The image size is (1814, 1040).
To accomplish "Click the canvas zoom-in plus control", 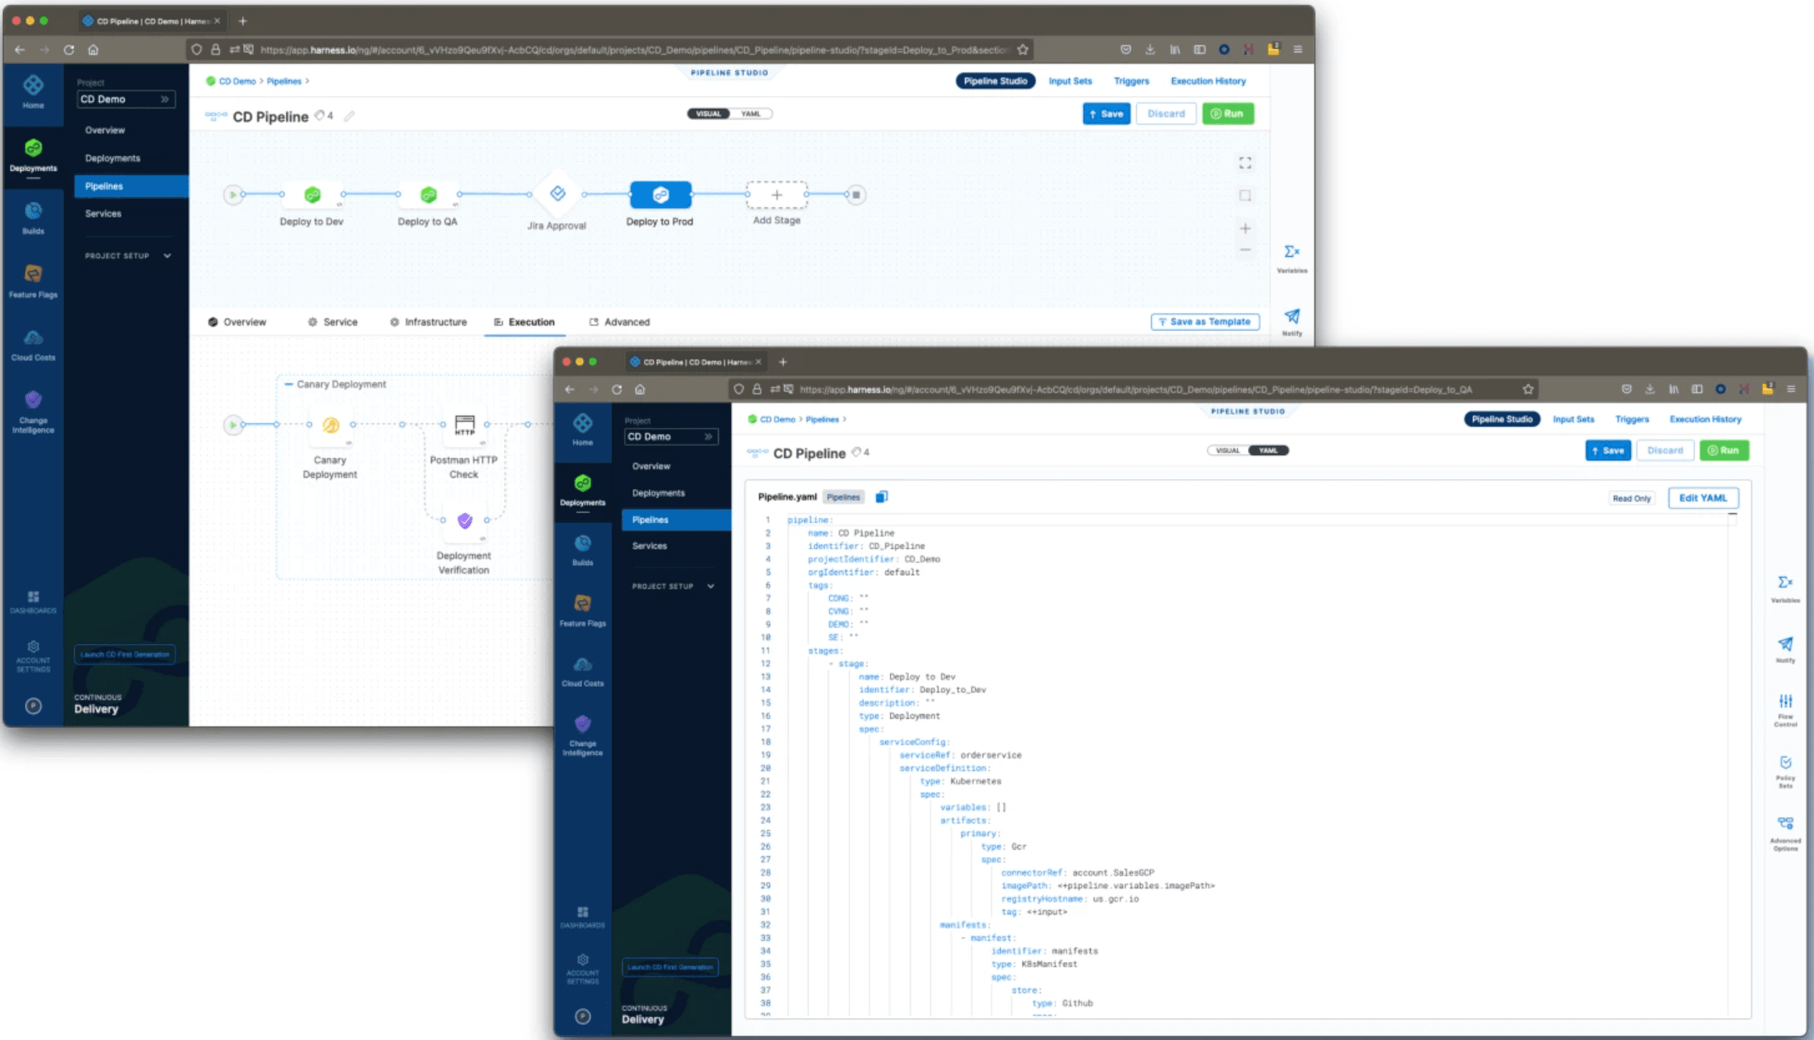I will [x=1245, y=228].
